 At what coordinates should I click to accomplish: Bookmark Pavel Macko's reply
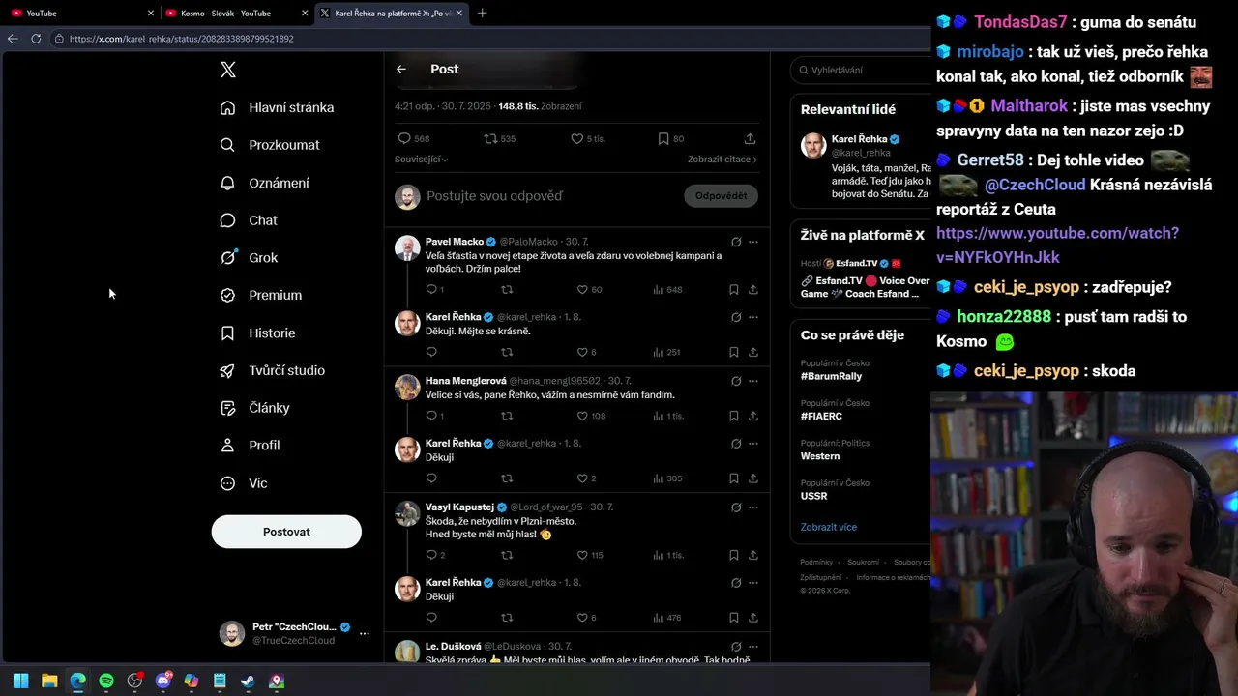[734, 289]
